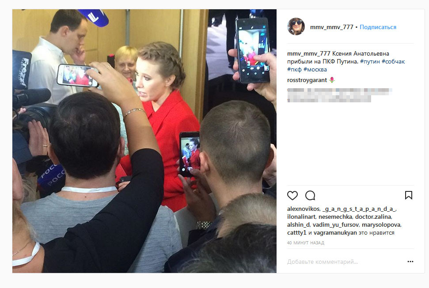Save the post with the bookmark icon

pos(409,195)
